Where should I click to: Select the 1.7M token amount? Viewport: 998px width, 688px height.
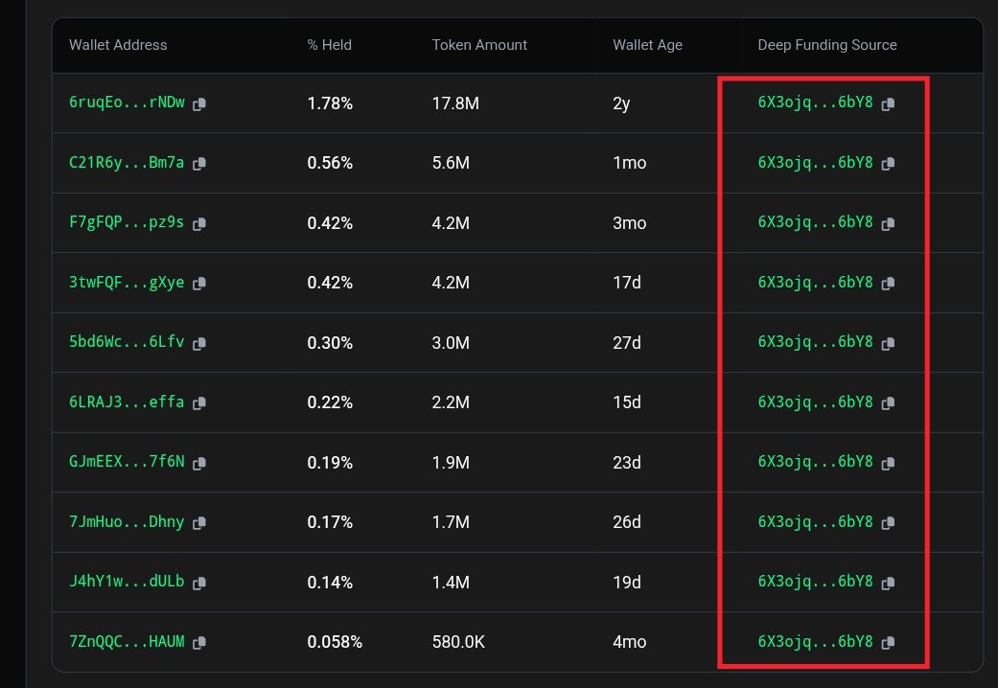click(451, 522)
